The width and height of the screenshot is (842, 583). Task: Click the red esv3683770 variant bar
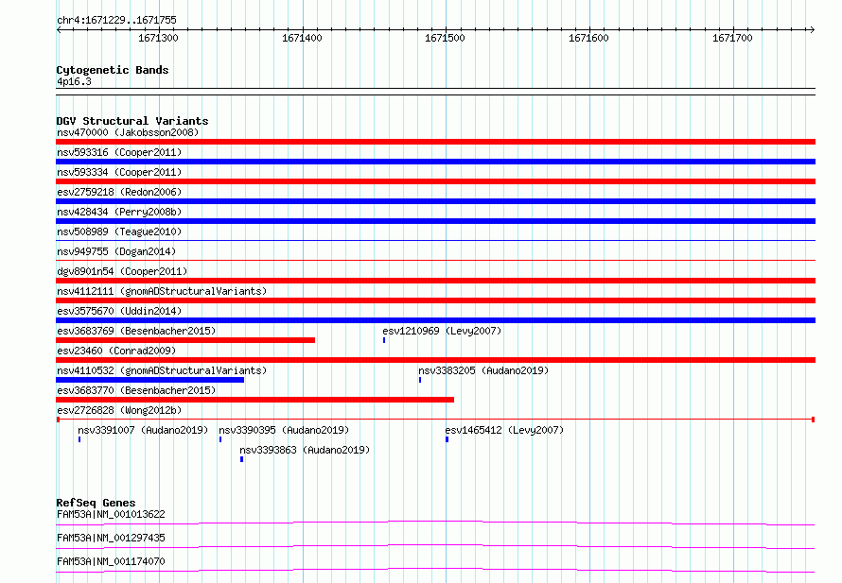(x=255, y=400)
